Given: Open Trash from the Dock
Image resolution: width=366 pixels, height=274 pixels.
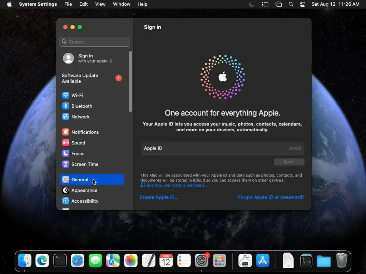Looking at the screenshot, I should point(342,260).
